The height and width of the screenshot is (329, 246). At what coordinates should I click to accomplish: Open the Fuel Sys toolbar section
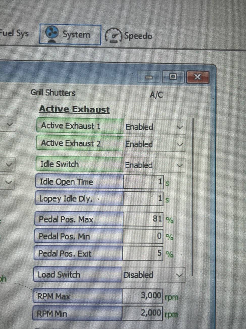(x=14, y=33)
